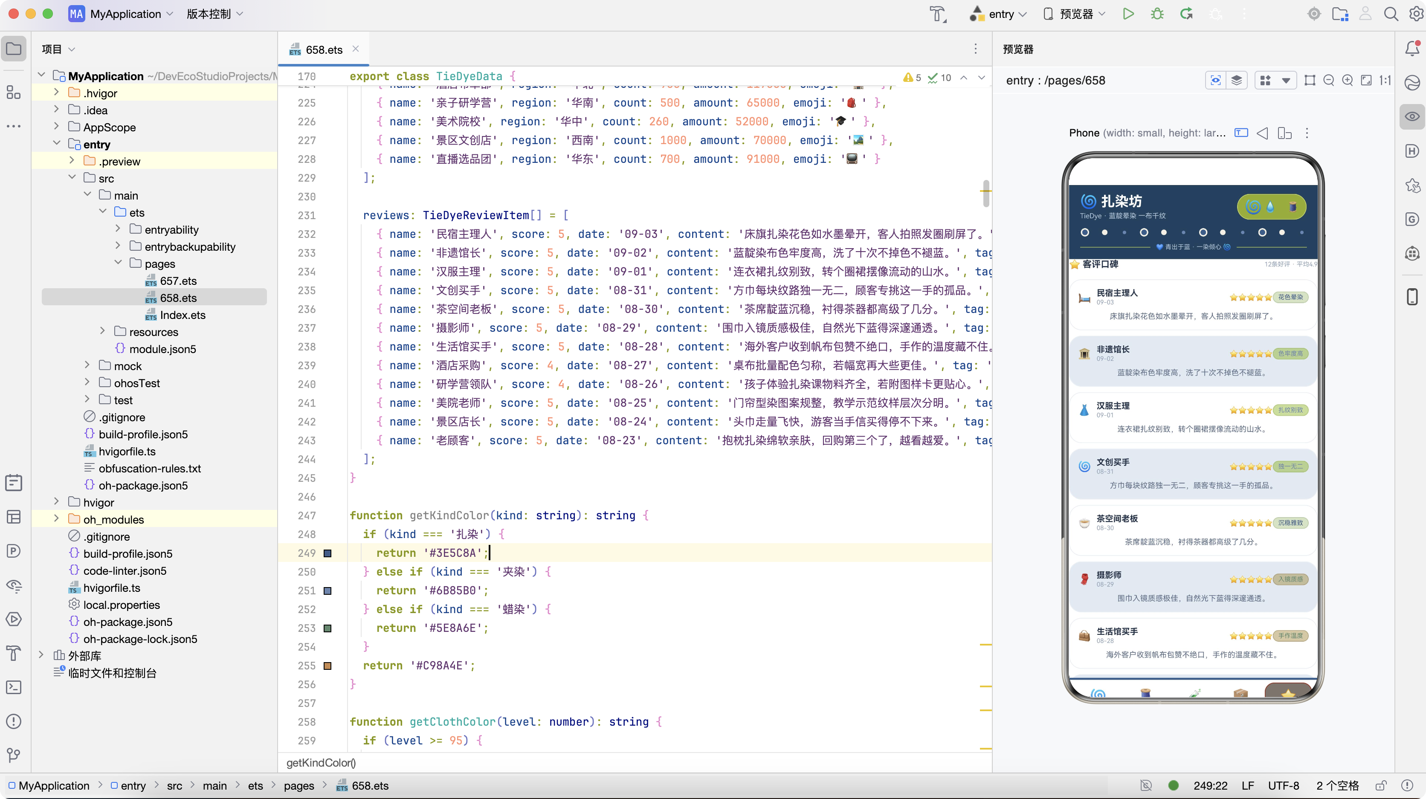Open the 版本控制 dropdown
Screen dimensions: 1426x799
tap(215, 14)
